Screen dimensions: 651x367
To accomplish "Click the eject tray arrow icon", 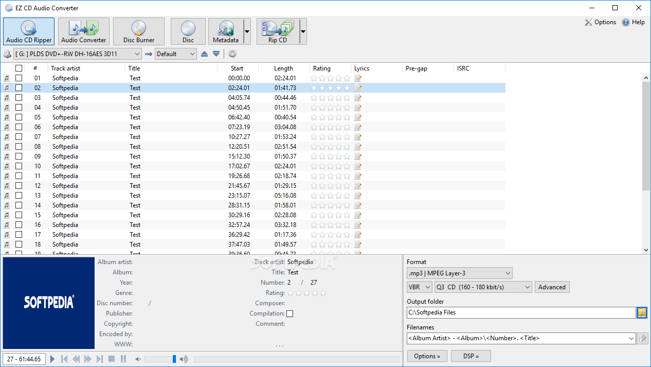I will point(204,54).
